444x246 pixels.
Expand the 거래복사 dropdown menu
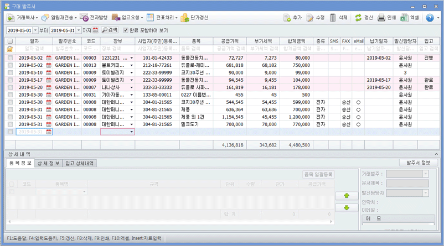tap(34, 18)
